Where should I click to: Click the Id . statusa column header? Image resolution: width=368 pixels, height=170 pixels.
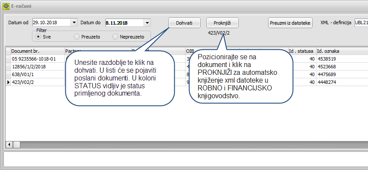coord(302,51)
